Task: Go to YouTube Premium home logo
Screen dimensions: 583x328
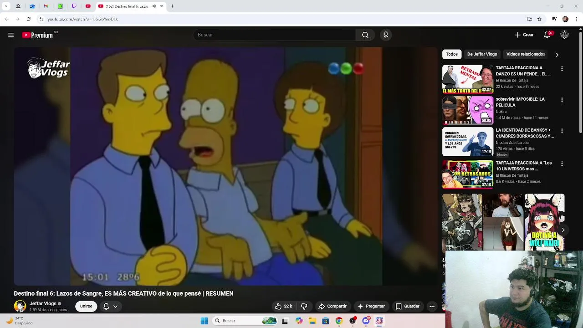Action: [x=38, y=35]
